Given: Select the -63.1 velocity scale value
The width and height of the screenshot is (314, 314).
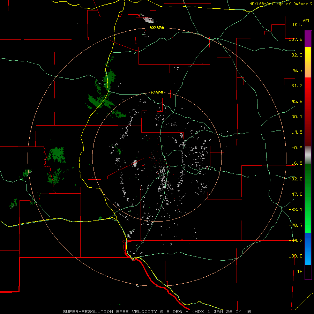Looking at the screenshot, I should click(296, 210).
